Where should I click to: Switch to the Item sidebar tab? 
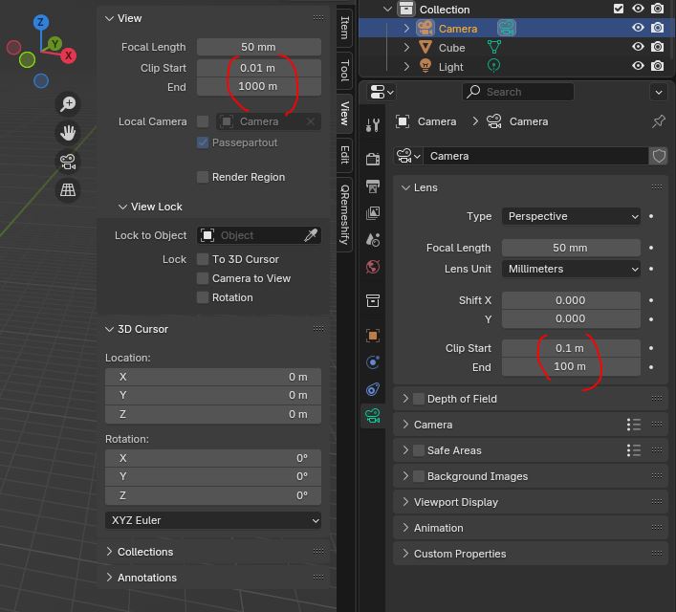click(x=344, y=27)
